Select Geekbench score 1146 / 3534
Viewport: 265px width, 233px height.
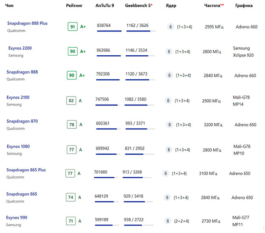point(136,50)
